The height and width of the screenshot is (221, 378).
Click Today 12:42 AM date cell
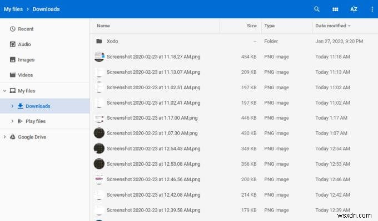(x=332, y=195)
